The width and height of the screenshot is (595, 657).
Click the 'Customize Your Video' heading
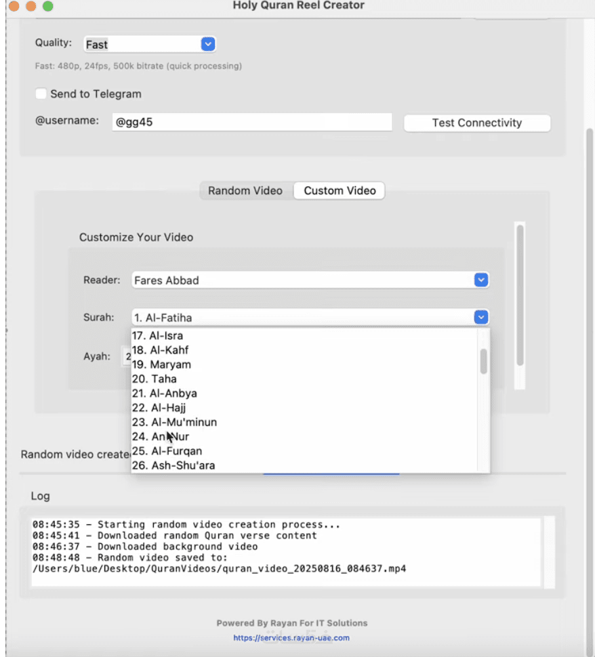click(136, 237)
